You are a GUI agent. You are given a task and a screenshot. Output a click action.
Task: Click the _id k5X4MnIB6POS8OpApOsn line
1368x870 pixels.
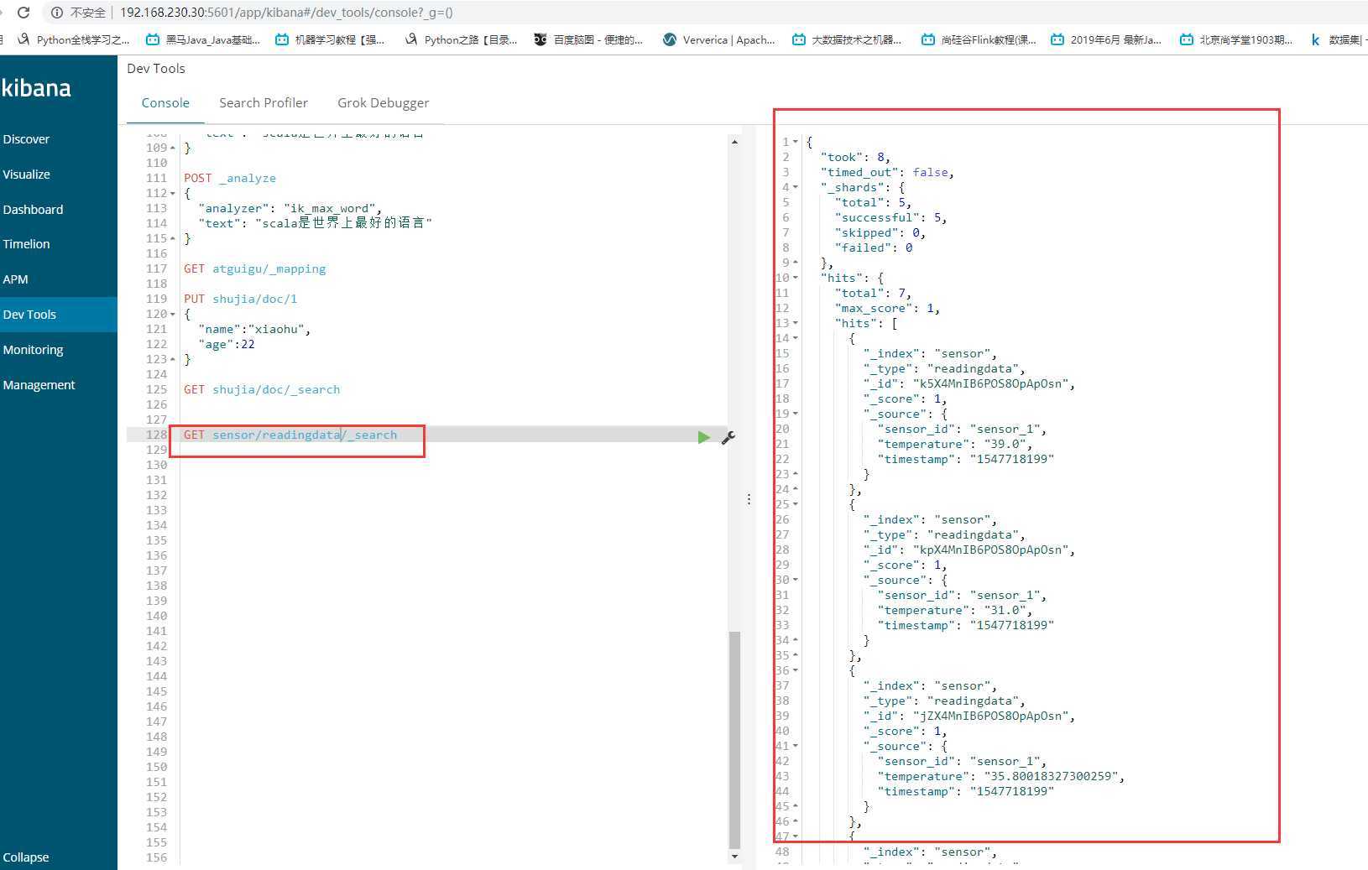pyautogui.click(x=969, y=383)
